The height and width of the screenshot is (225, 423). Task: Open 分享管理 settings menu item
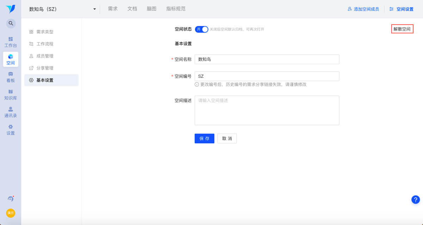click(51, 68)
